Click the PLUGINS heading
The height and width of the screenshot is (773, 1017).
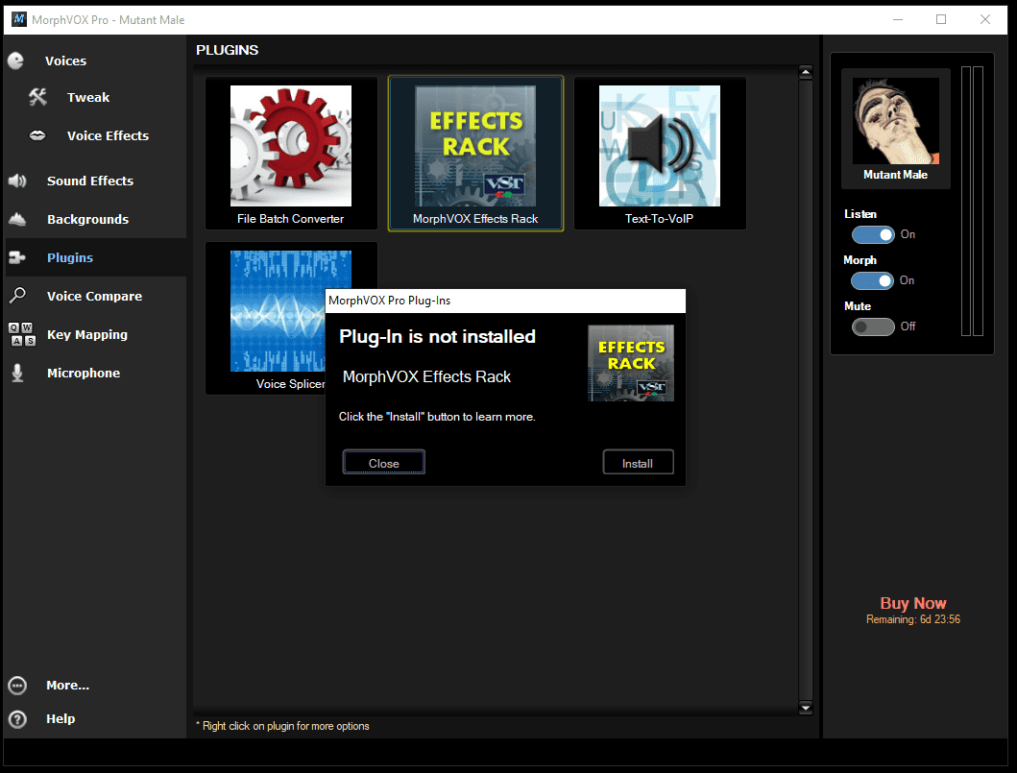tap(227, 50)
